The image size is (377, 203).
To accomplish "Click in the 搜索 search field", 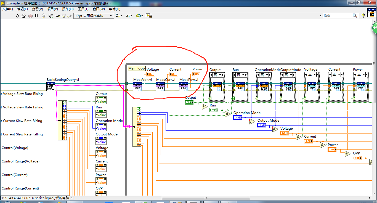I will [337, 16].
